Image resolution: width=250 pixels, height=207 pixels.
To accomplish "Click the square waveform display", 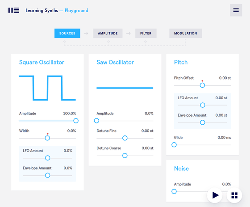I will click(47, 88).
